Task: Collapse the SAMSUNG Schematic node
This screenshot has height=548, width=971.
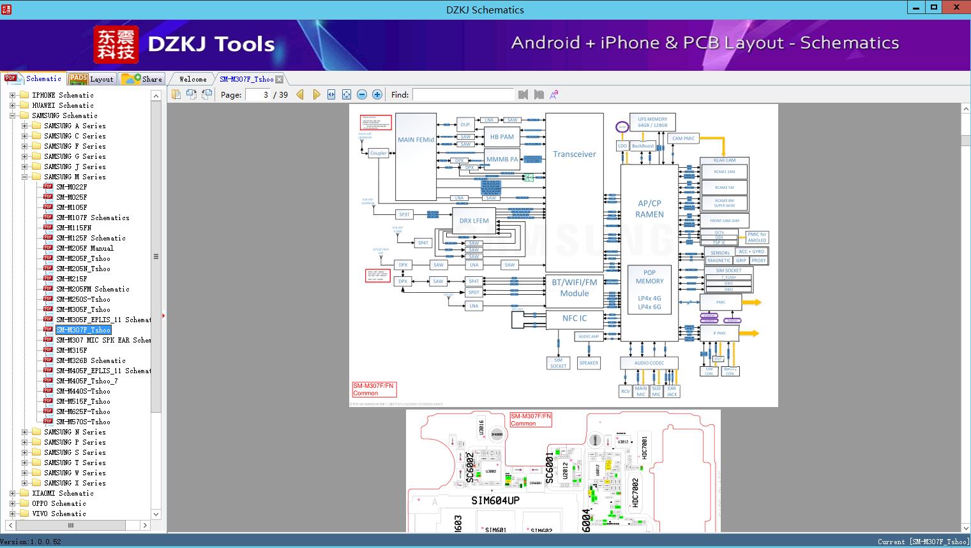Action: tap(12, 115)
